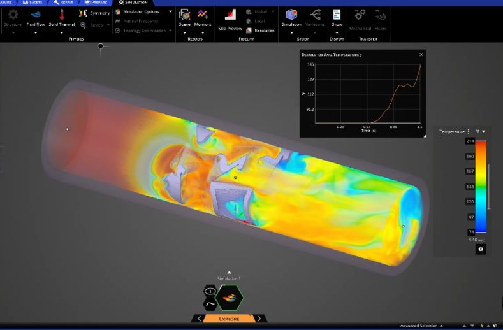Go to next stage with right chevron

click(x=259, y=319)
